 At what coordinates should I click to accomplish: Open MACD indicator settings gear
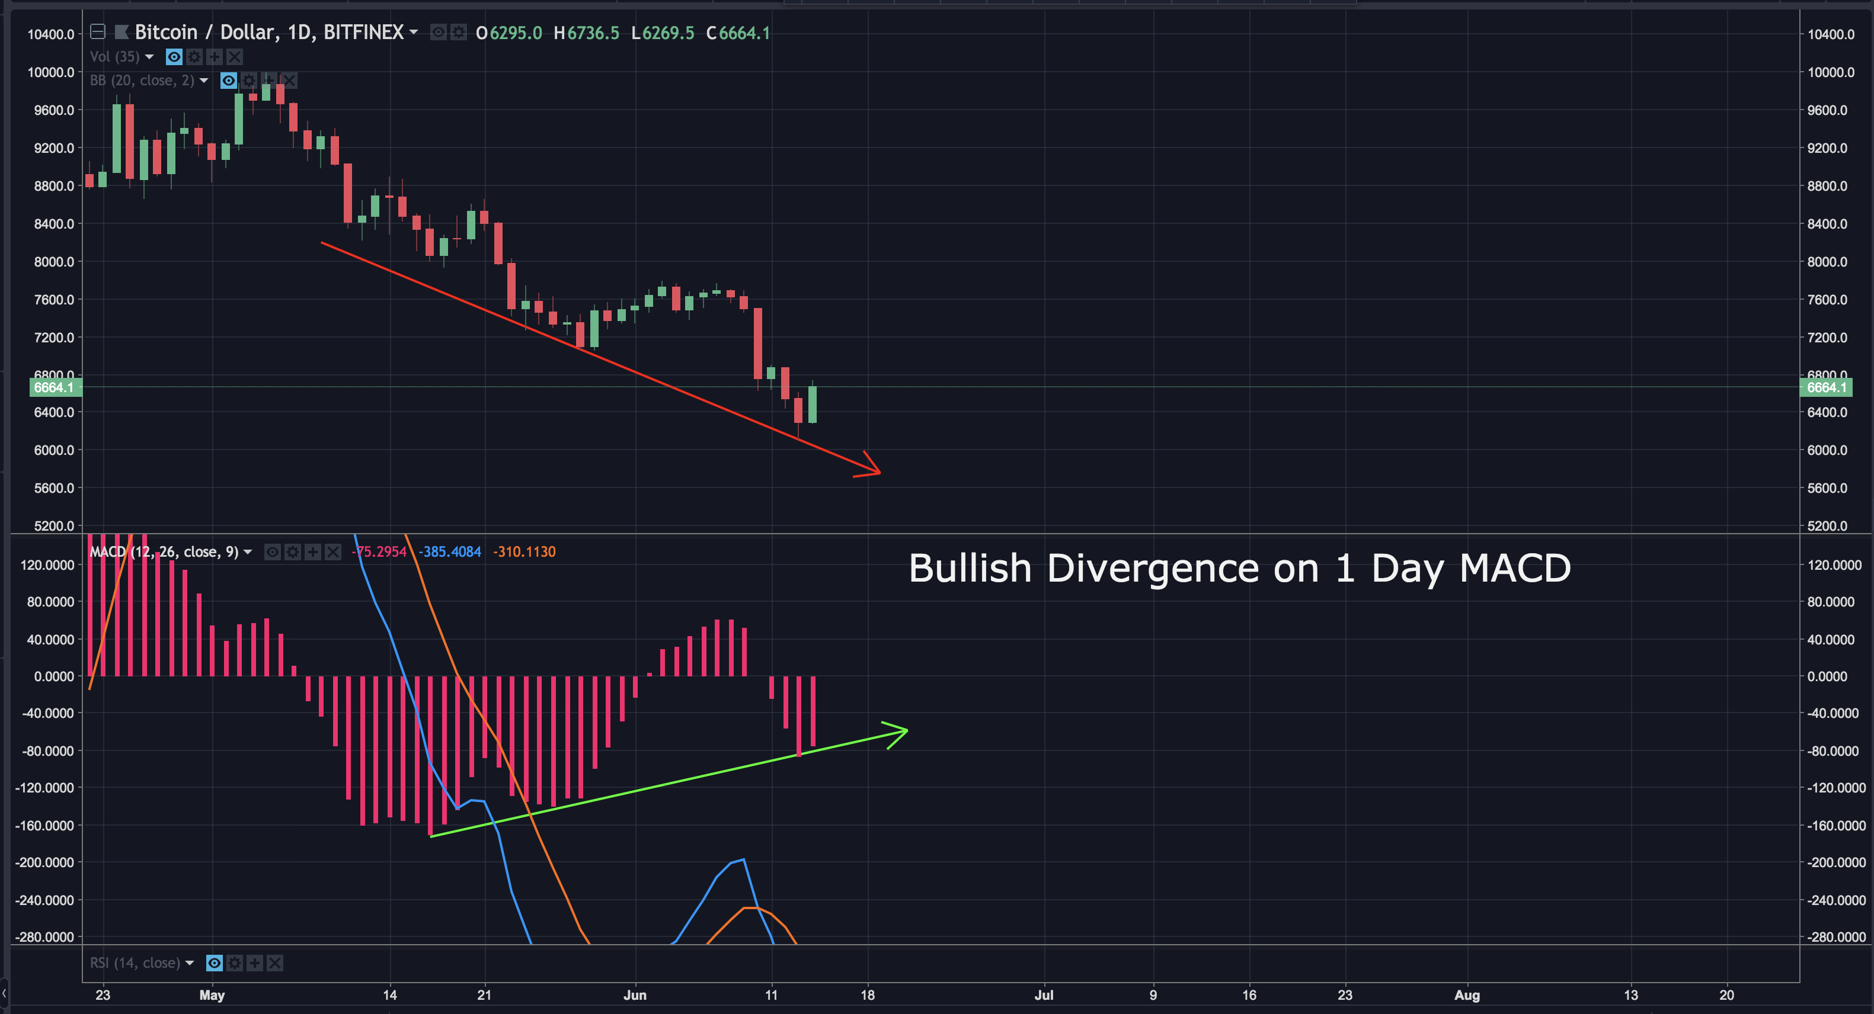[x=292, y=553]
